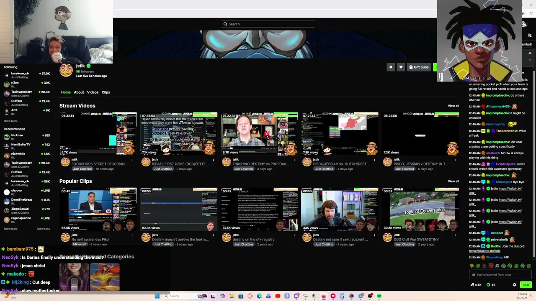Click the Just Chatting tag under FOURSHOPS video
Screen dimensions: 536x301
82,169
